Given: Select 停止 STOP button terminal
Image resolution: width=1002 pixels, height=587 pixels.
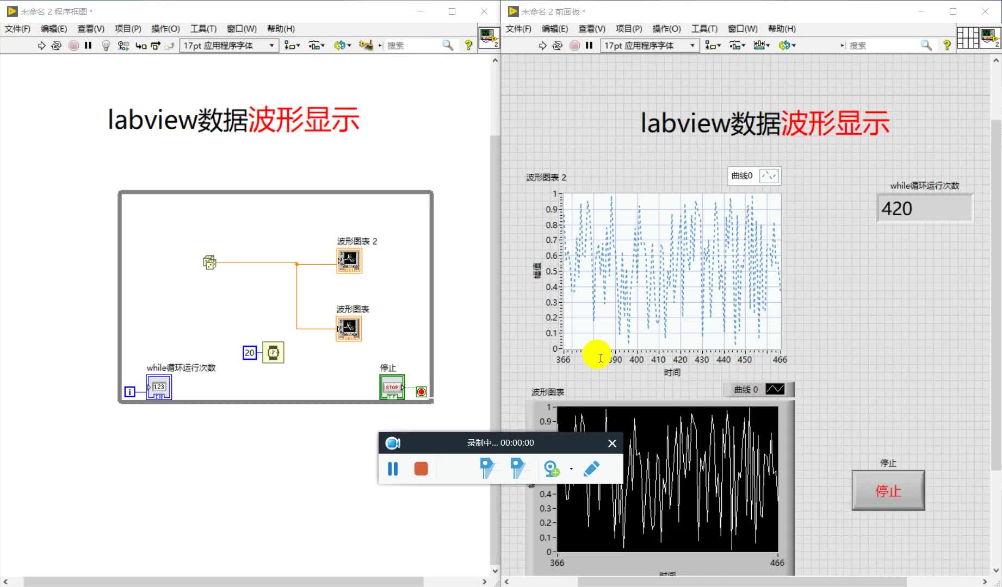Looking at the screenshot, I should (392, 387).
